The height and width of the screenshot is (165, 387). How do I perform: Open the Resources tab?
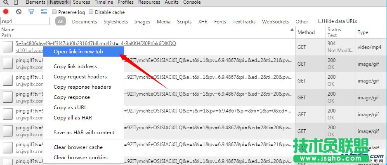149,2
